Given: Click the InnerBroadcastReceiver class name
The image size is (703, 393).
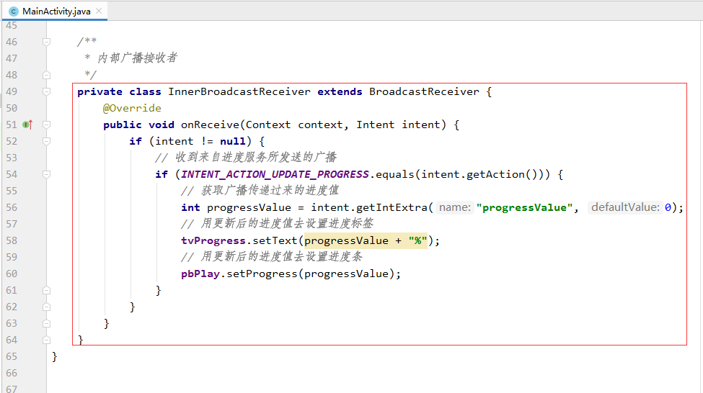Looking at the screenshot, I should pyautogui.click(x=239, y=91).
